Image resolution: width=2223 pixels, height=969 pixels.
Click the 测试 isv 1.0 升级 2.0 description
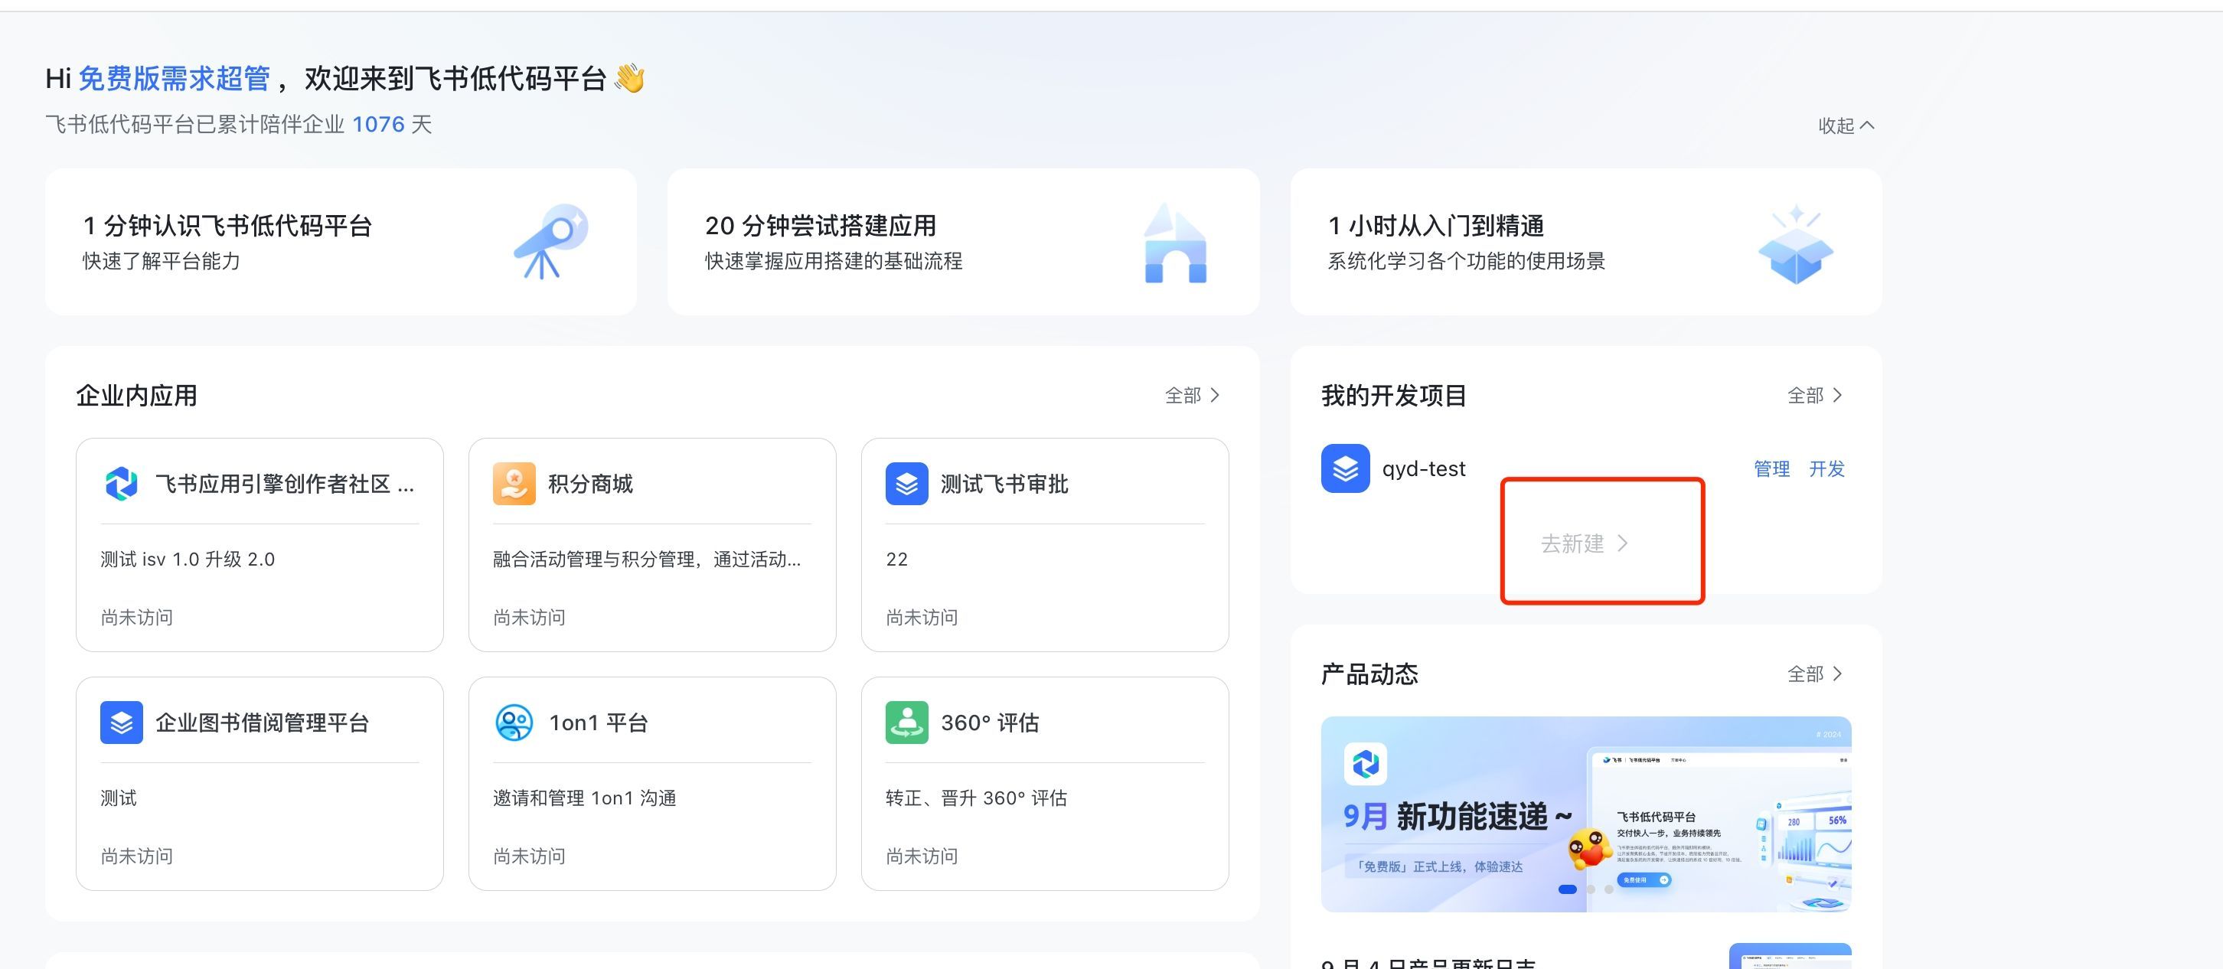188,560
